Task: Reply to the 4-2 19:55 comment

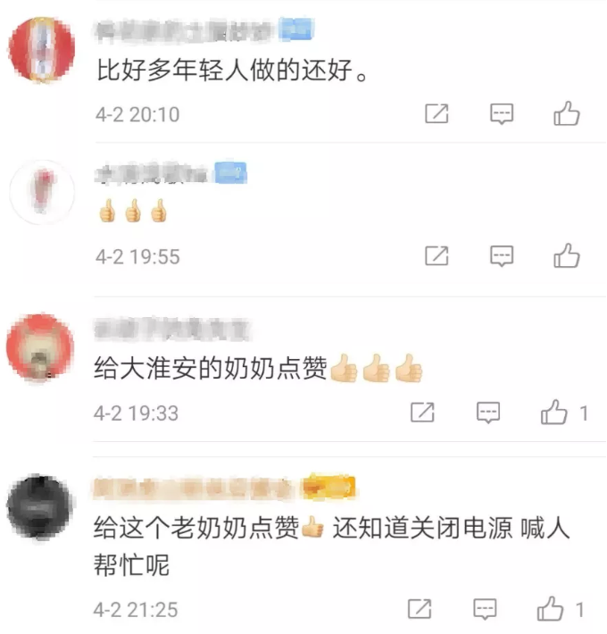Action: (502, 256)
